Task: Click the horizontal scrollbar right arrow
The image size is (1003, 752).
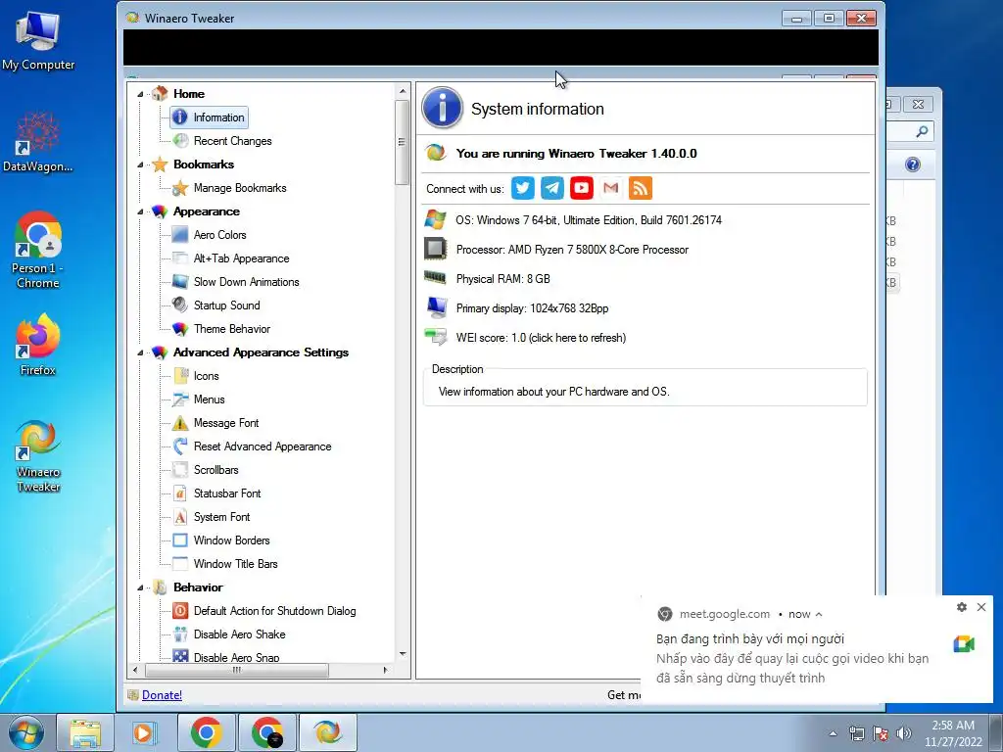Action: (x=385, y=670)
